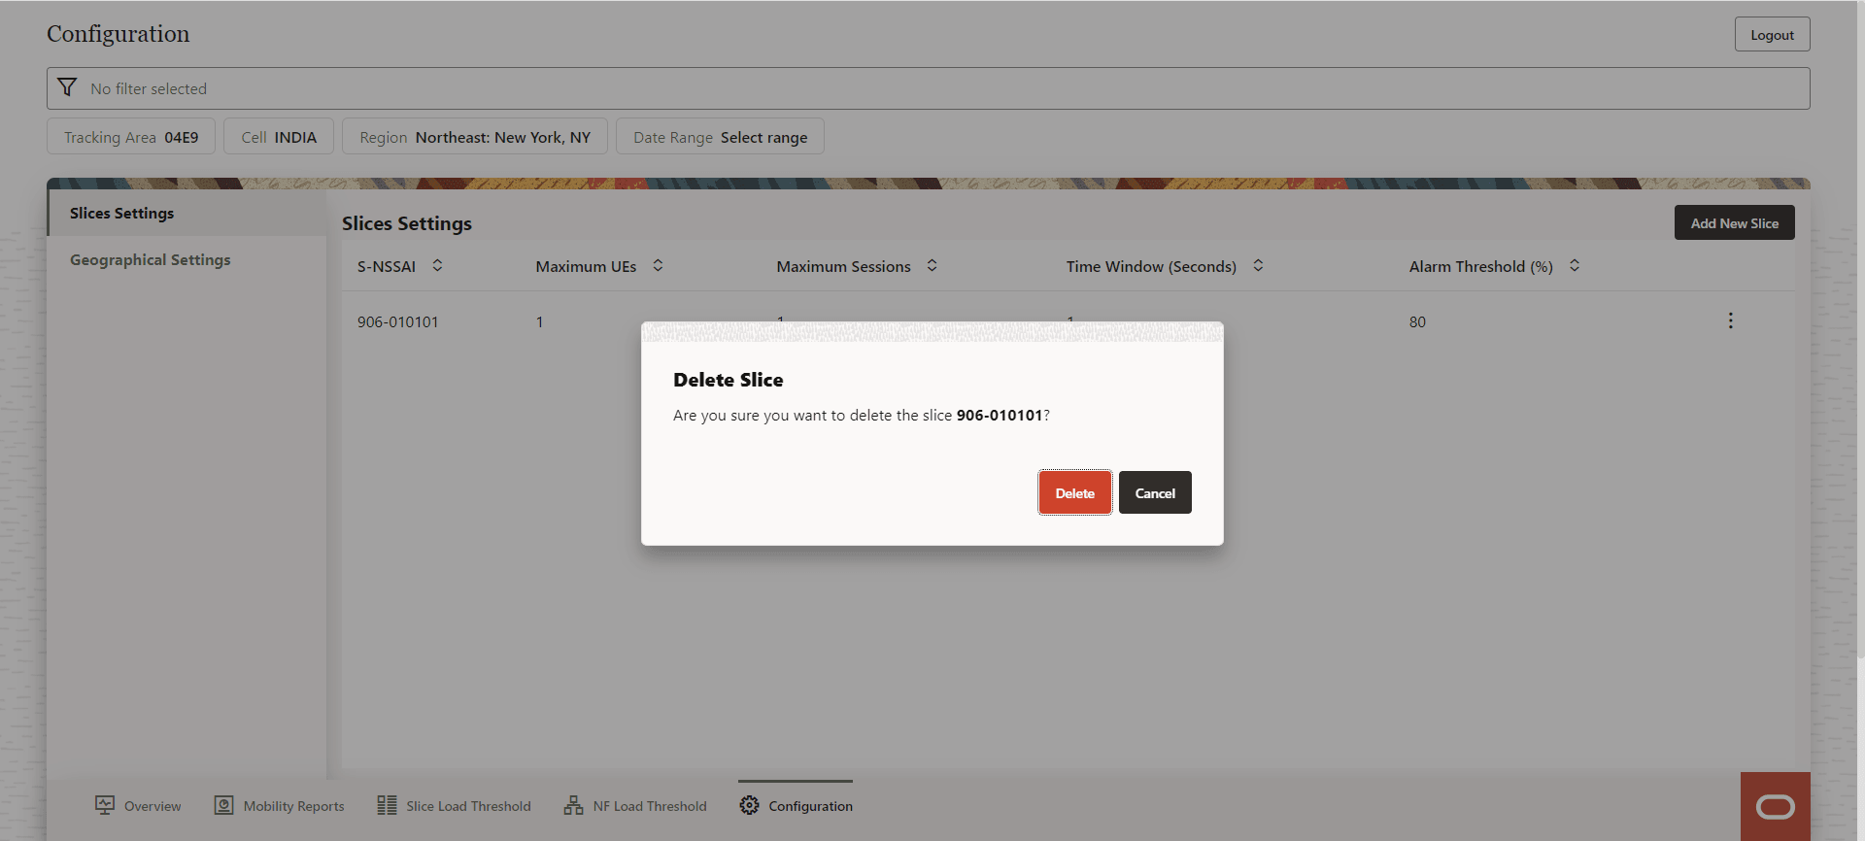Open the Slice Load Threshold tab
The width and height of the screenshot is (1865, 841).
[454, 806]
